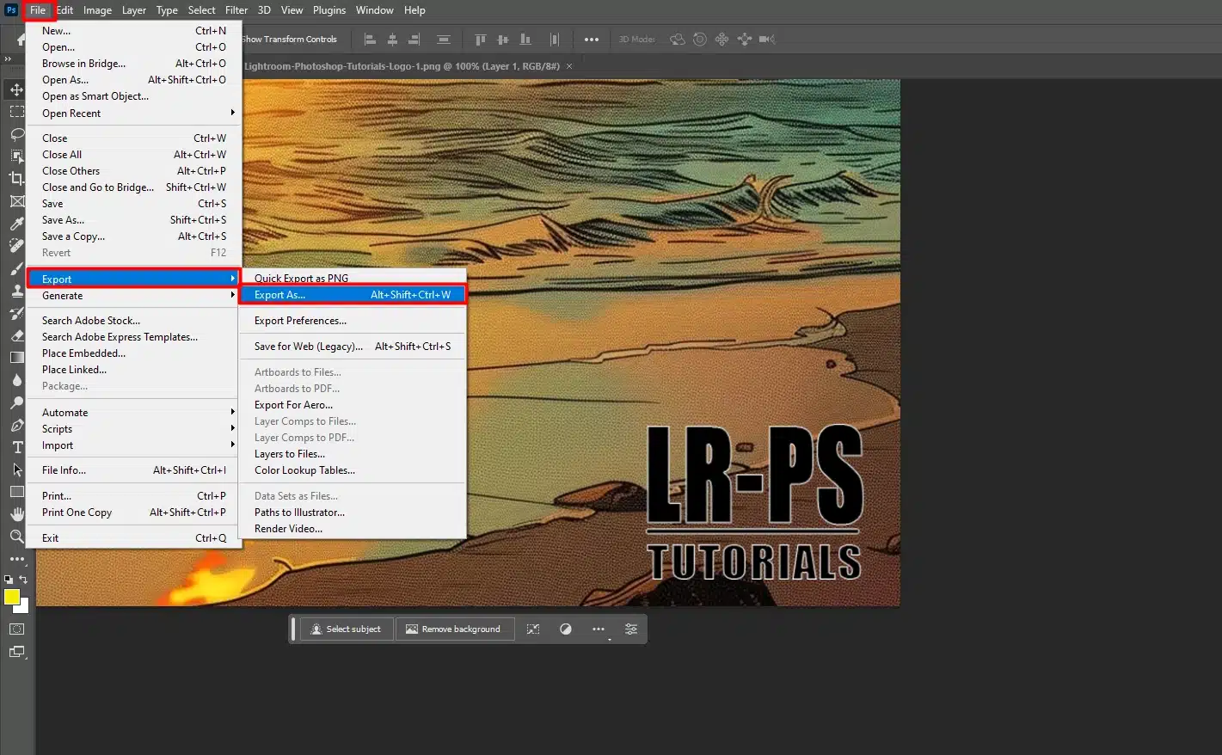Select the Brush tool

click(x=16, y=268)
